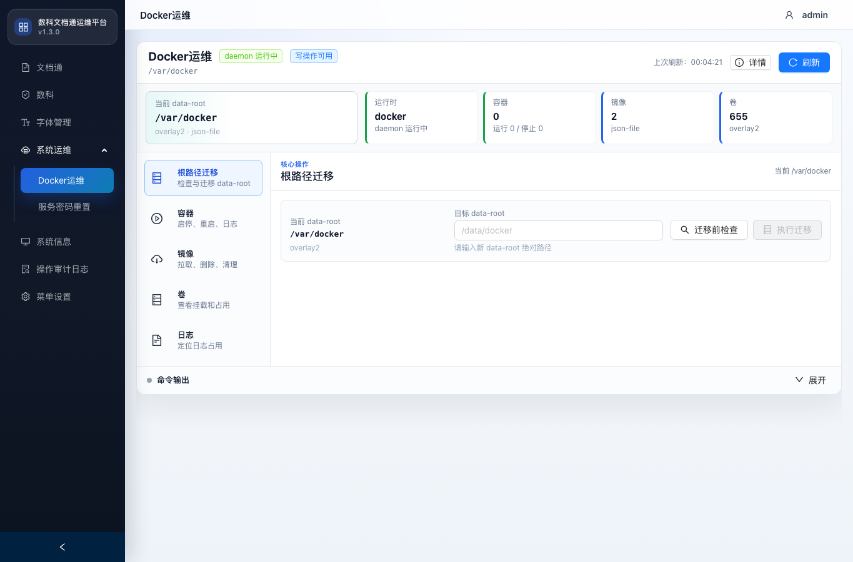Click the 字体管理 font icon
Screen dimensions: 853x562
click(26, 122)
